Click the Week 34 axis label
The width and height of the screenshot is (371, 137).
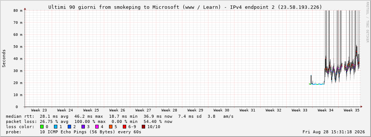[325, 110]
